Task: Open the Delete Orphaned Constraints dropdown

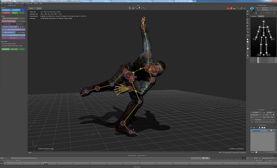Action: point(13,18)
